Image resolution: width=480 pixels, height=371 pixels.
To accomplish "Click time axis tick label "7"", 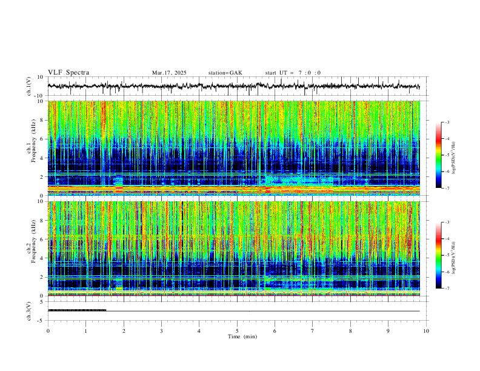I will (x=313, y=331).
